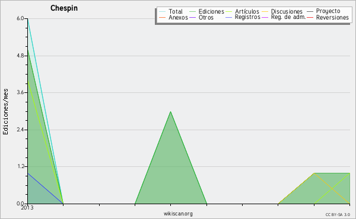Click the purple Otros line swatch
Image resolution: width=356 pixels, height=219 pixels.
[x=192, y=17]
